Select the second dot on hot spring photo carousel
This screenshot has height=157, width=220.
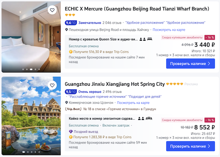(28, 152)
